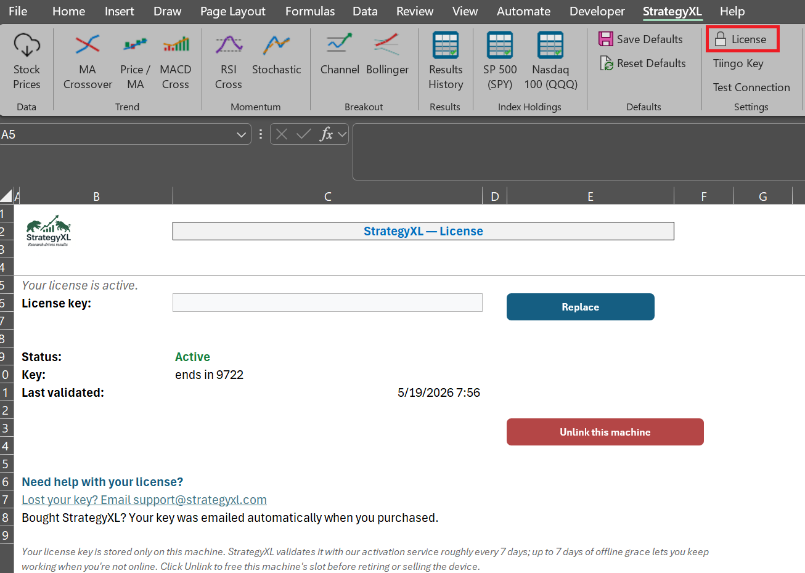This screenshot has width=805, height=573.
Task: Show the Results History sheet
Action: pyautogui.click(x=446, y=62)
